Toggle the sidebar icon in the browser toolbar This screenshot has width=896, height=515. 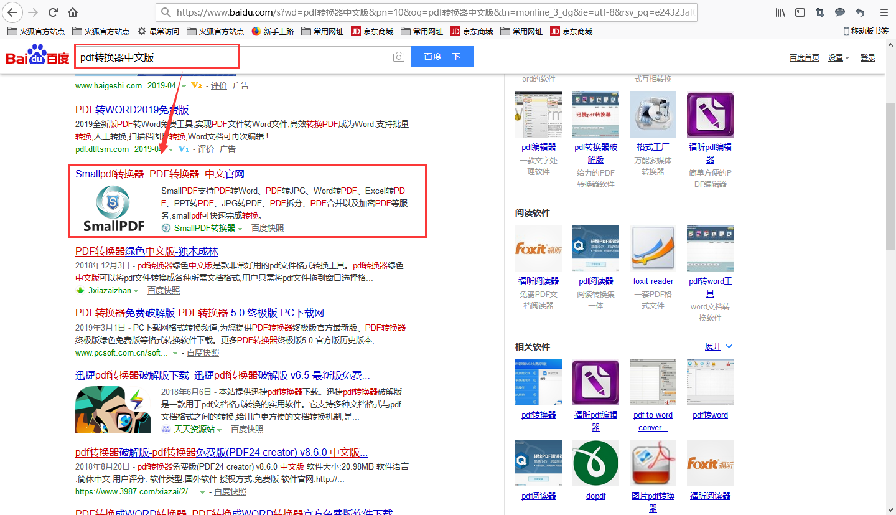click(800, 12)
